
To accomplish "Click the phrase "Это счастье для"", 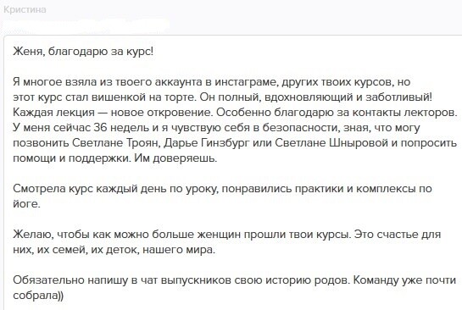I will pyautogui.click(x=398, y=235).
